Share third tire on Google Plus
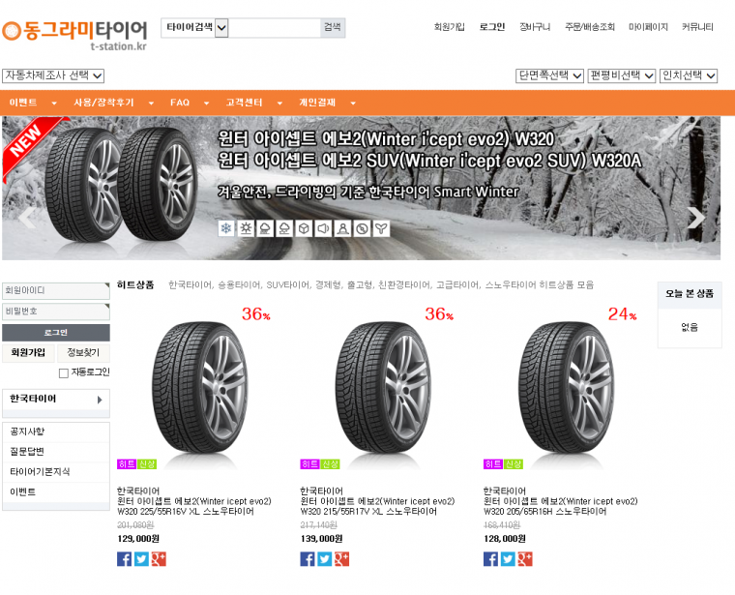Screen dimensions: 735x595 pyautogui.click(x=525, y=559)
